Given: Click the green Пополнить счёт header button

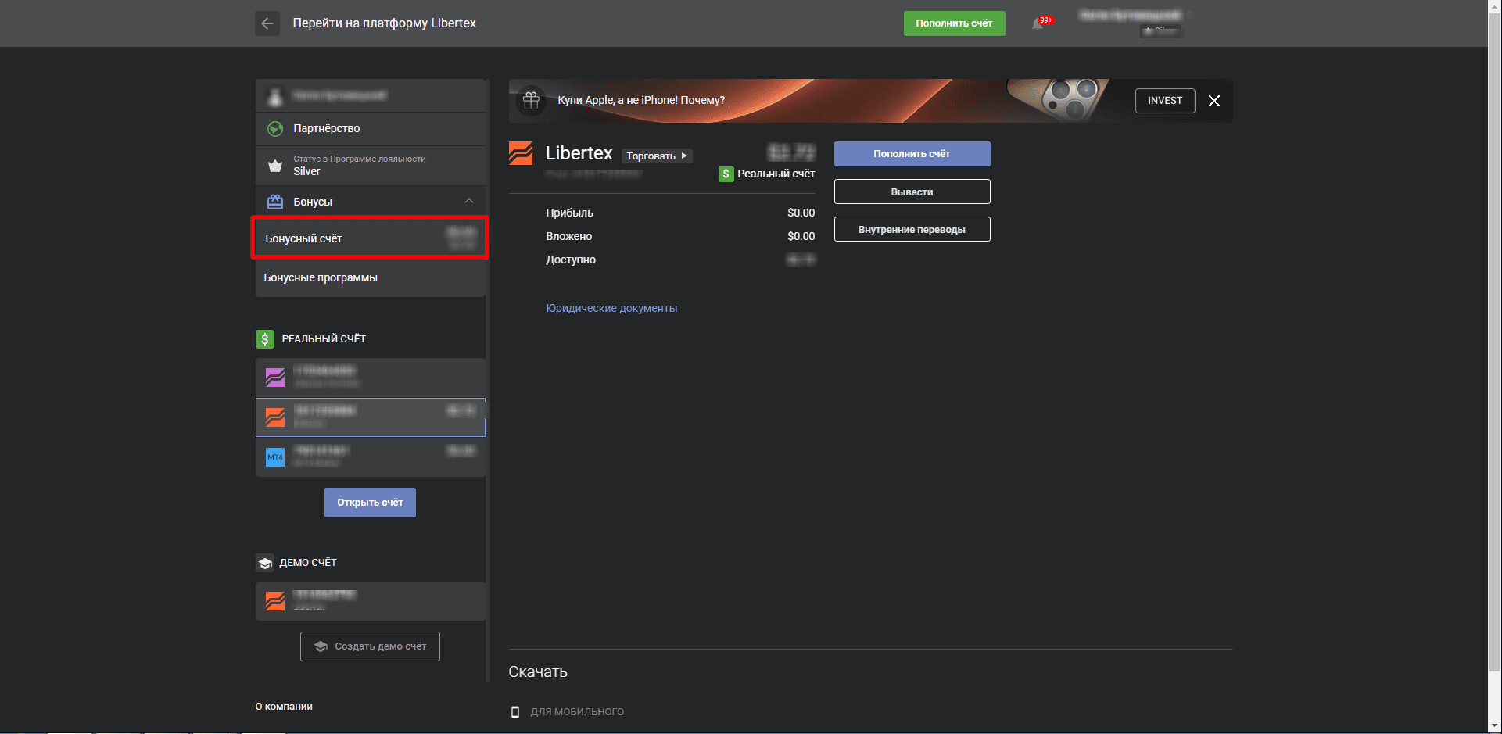Looking at the screenshot, I should point(955,23).
